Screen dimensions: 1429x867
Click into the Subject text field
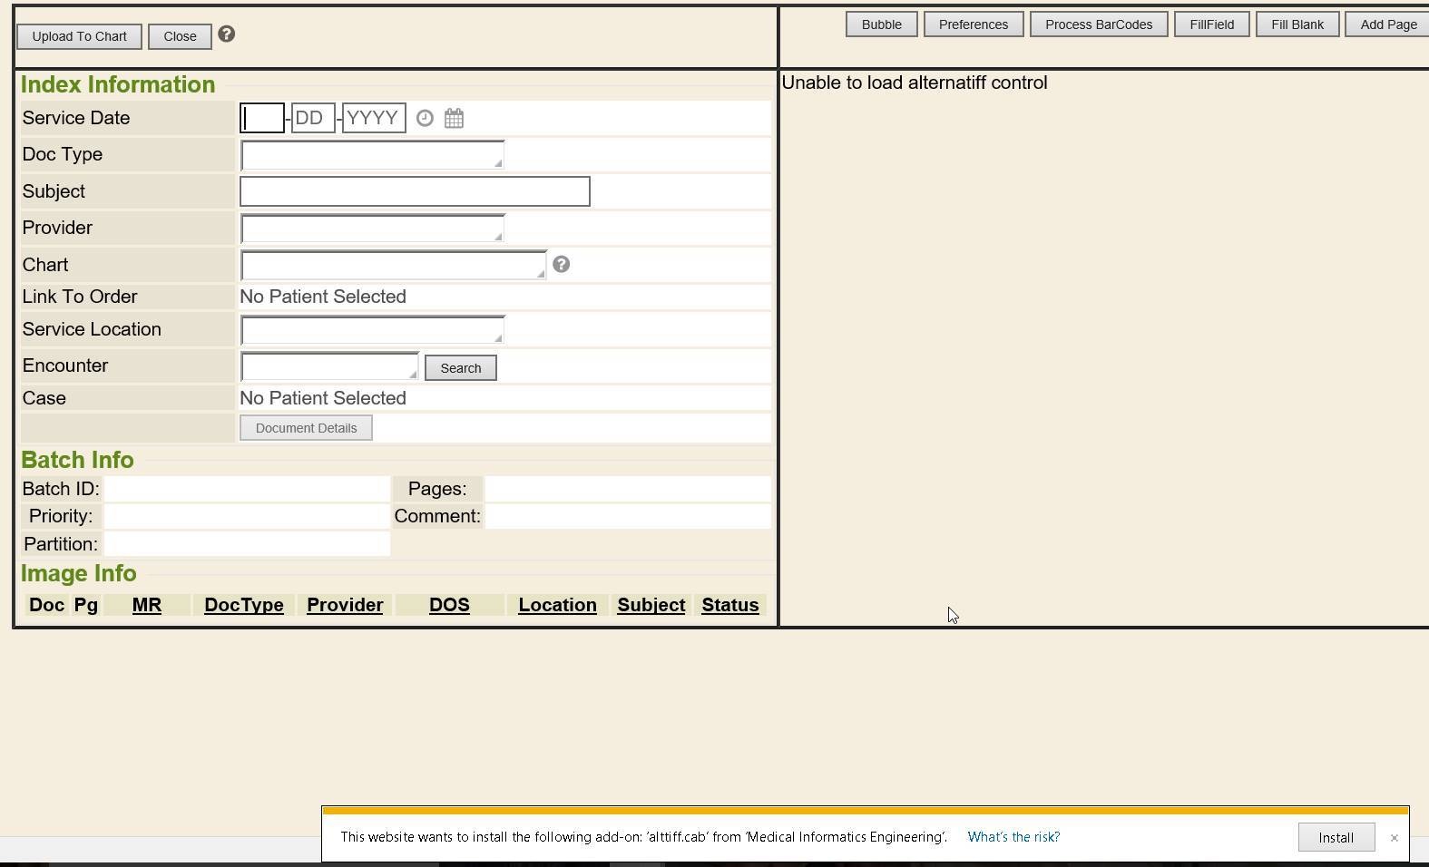pos(415,191)
